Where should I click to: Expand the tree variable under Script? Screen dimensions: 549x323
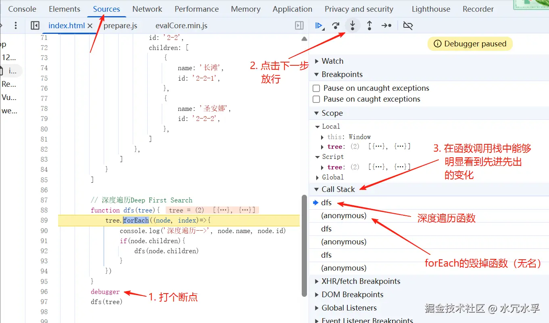pos(322,167)
